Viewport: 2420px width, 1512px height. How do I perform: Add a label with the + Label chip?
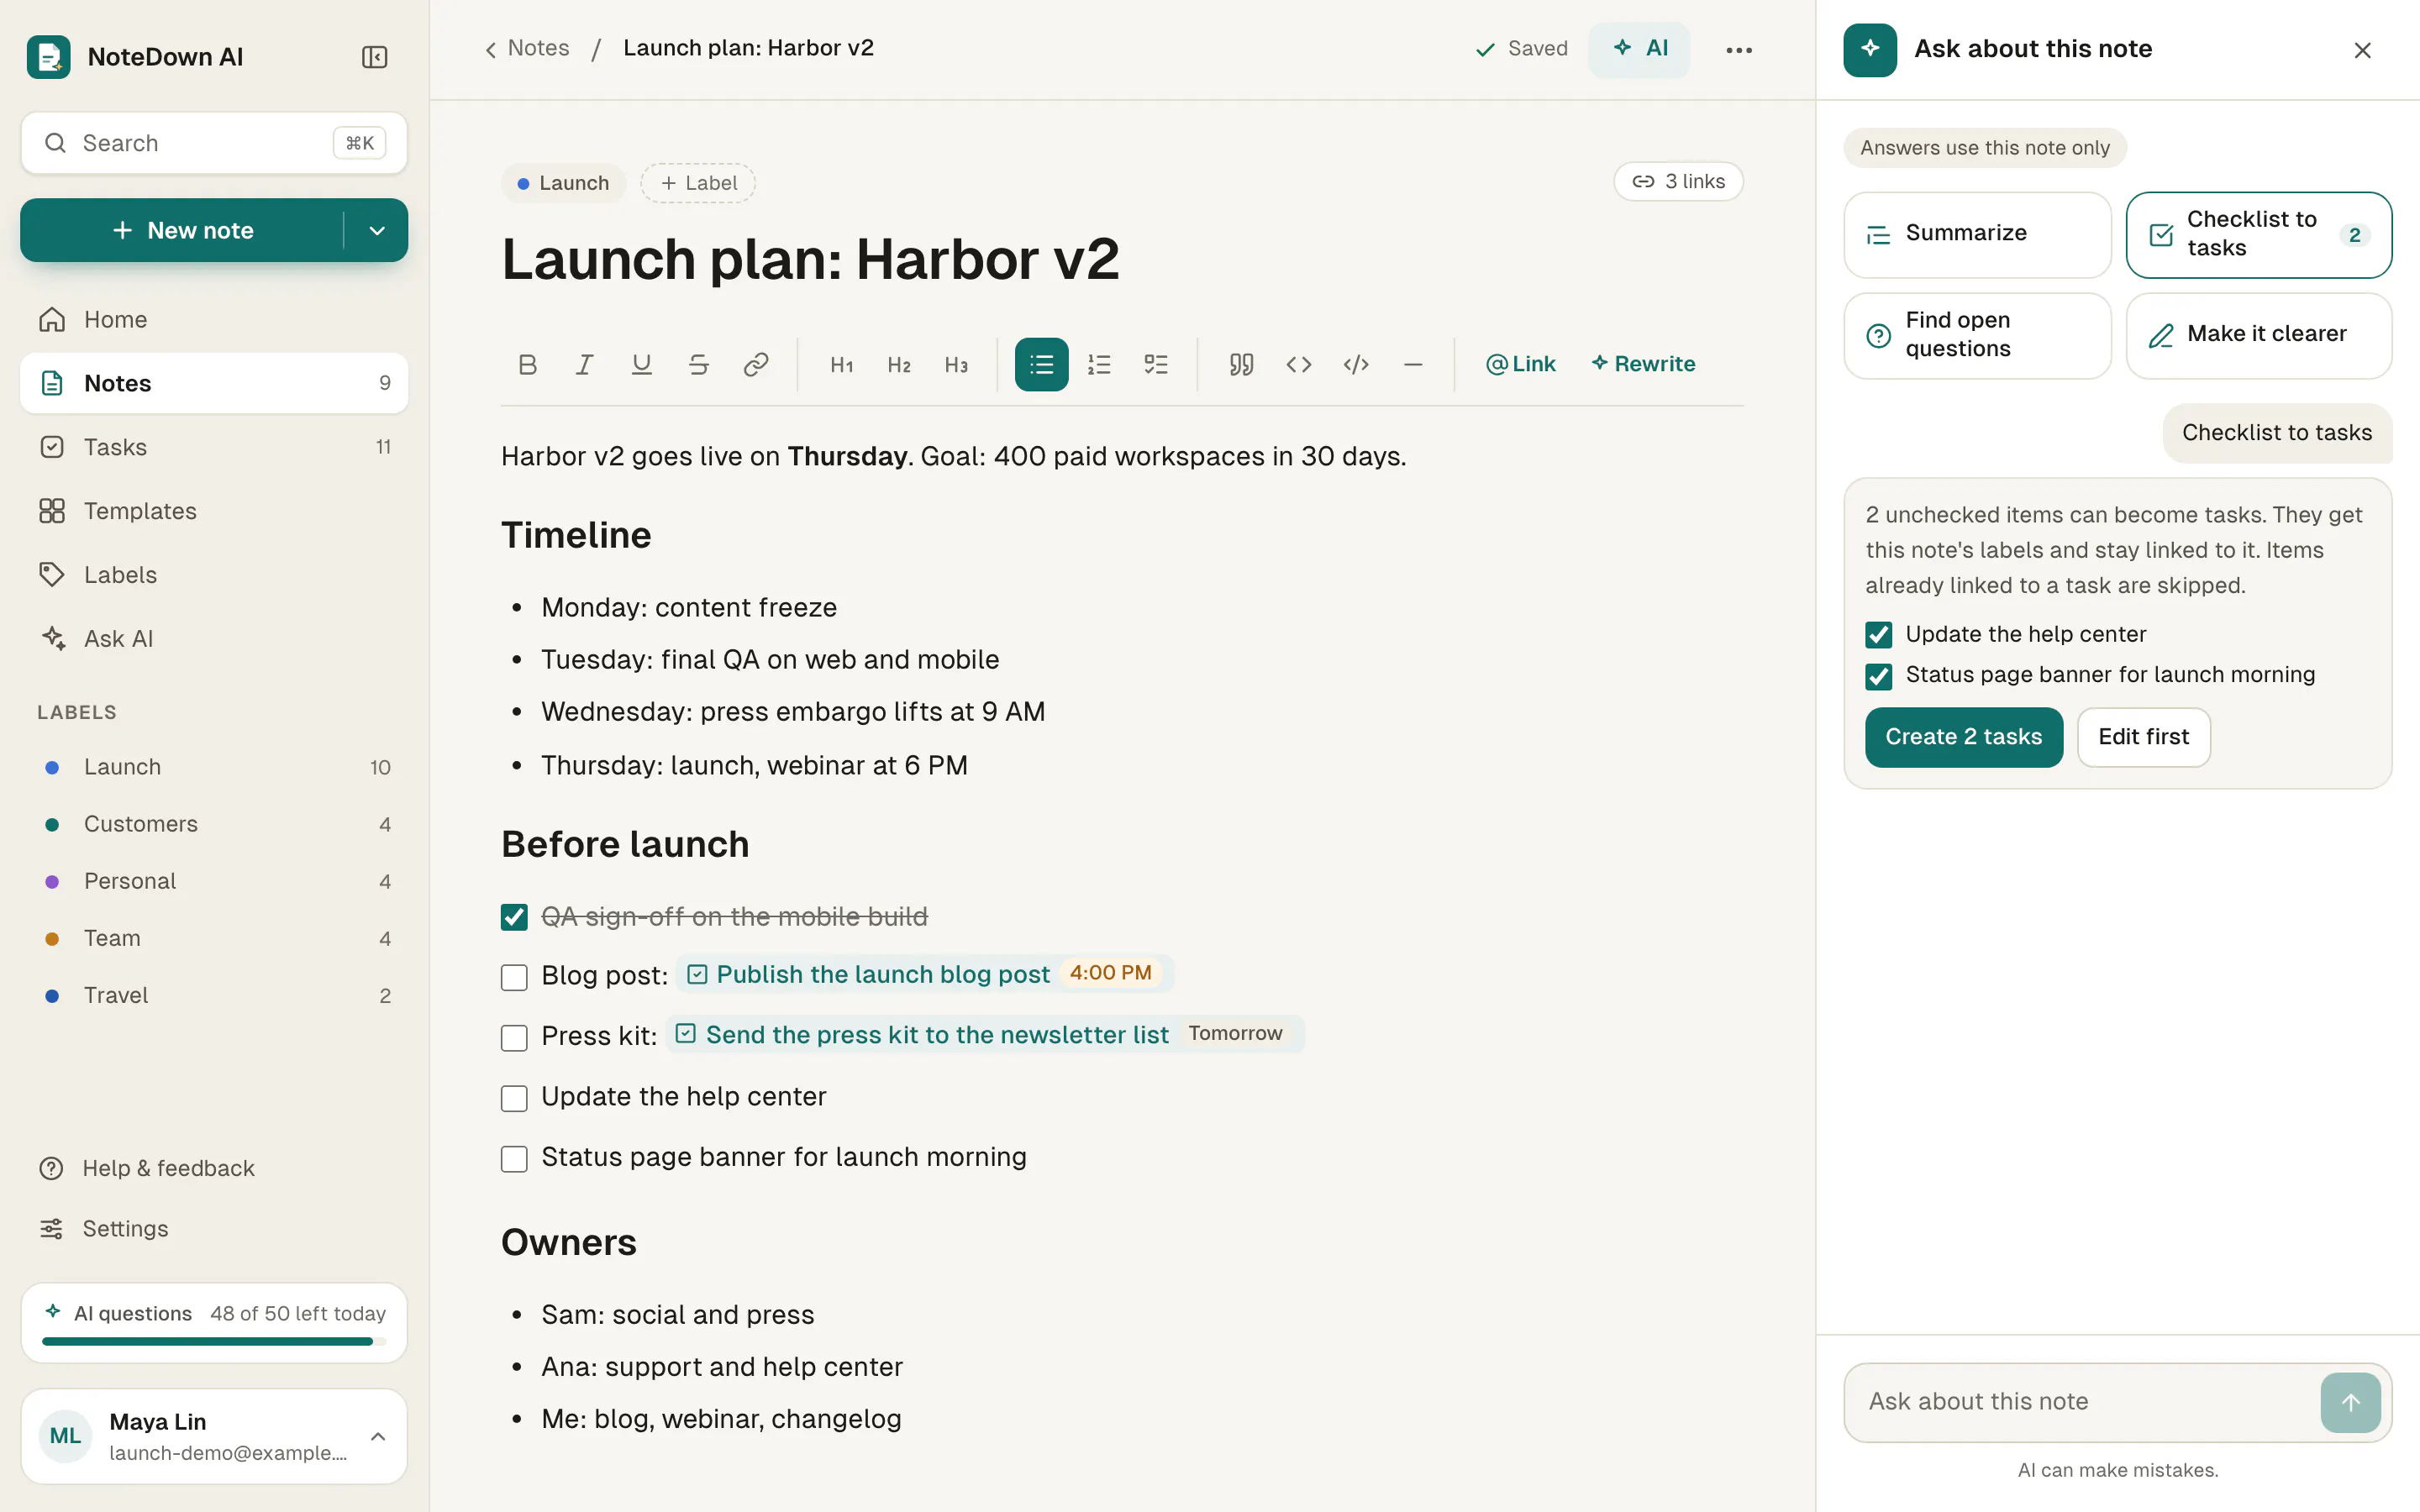(x=698, y=183)
